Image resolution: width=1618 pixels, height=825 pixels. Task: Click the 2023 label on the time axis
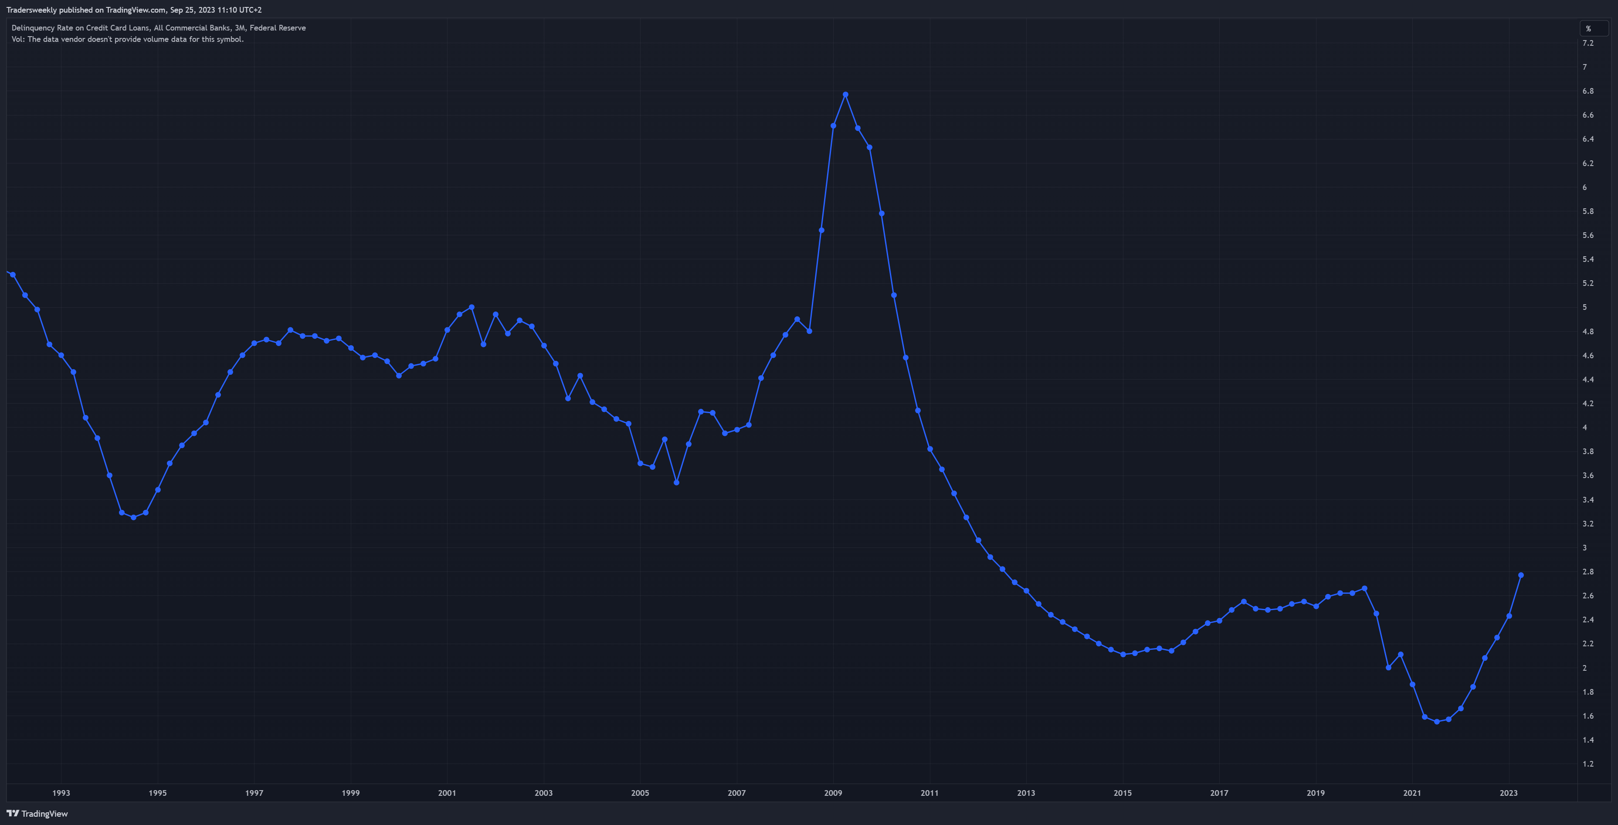(x=1509, y=793)
